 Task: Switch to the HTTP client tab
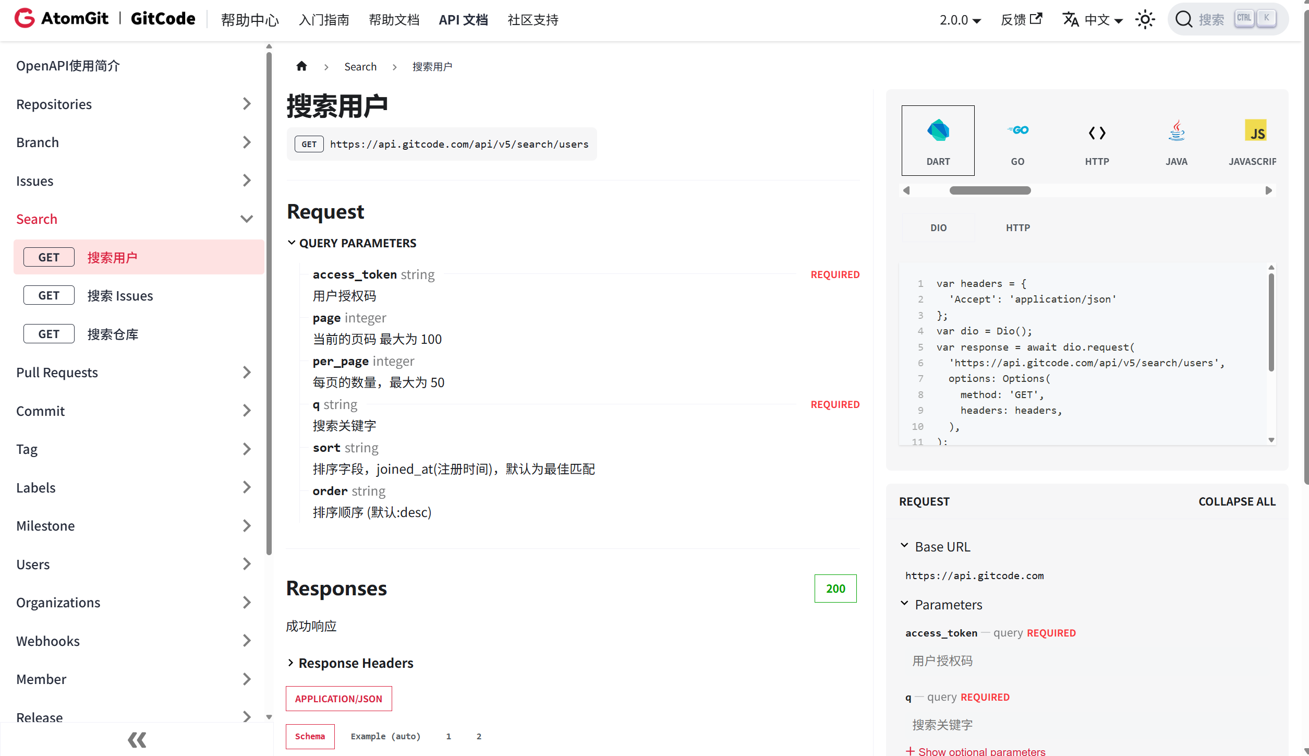[1017, 227]
